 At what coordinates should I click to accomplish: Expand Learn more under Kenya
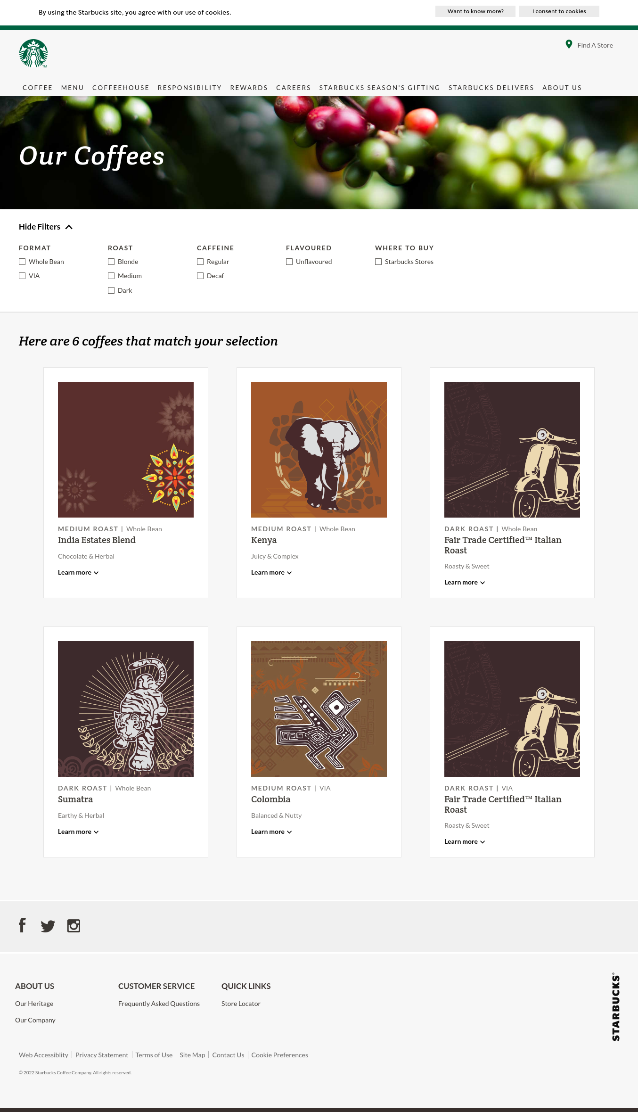click(x=271, y=572)
